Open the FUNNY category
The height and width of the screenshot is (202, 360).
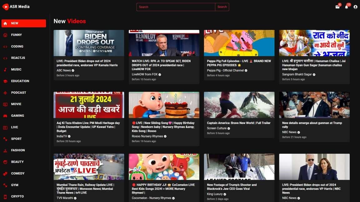click(x=16, y=35)
